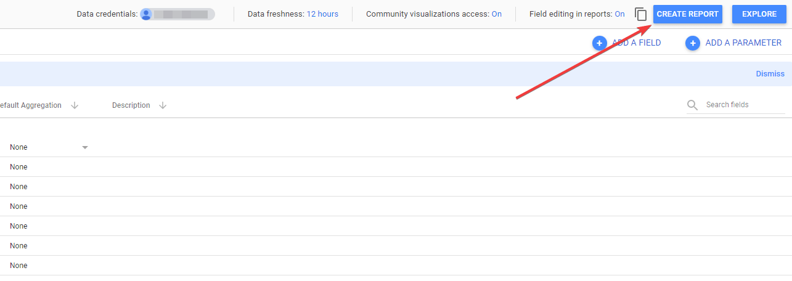This screenshot has height=281, width=792.
Task: Click the search magnifier icon
Action: pos(693,105)
